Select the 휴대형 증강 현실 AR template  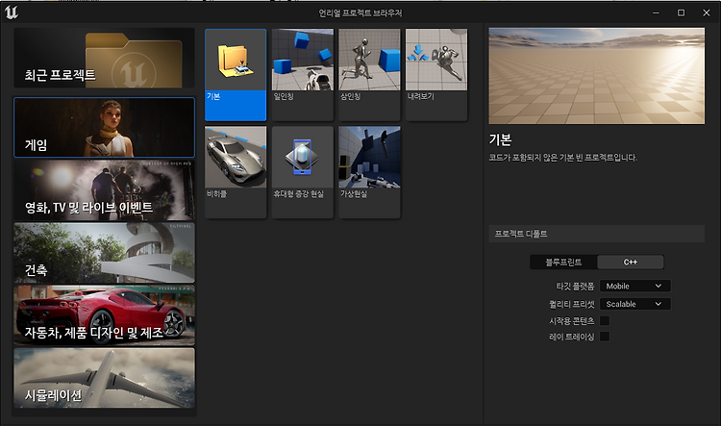(303, 172)
